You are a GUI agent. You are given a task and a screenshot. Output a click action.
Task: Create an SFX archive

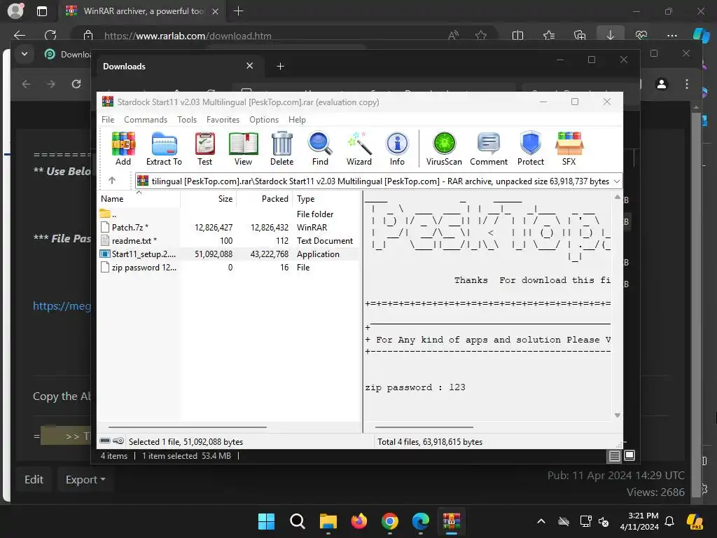point(569,149)
